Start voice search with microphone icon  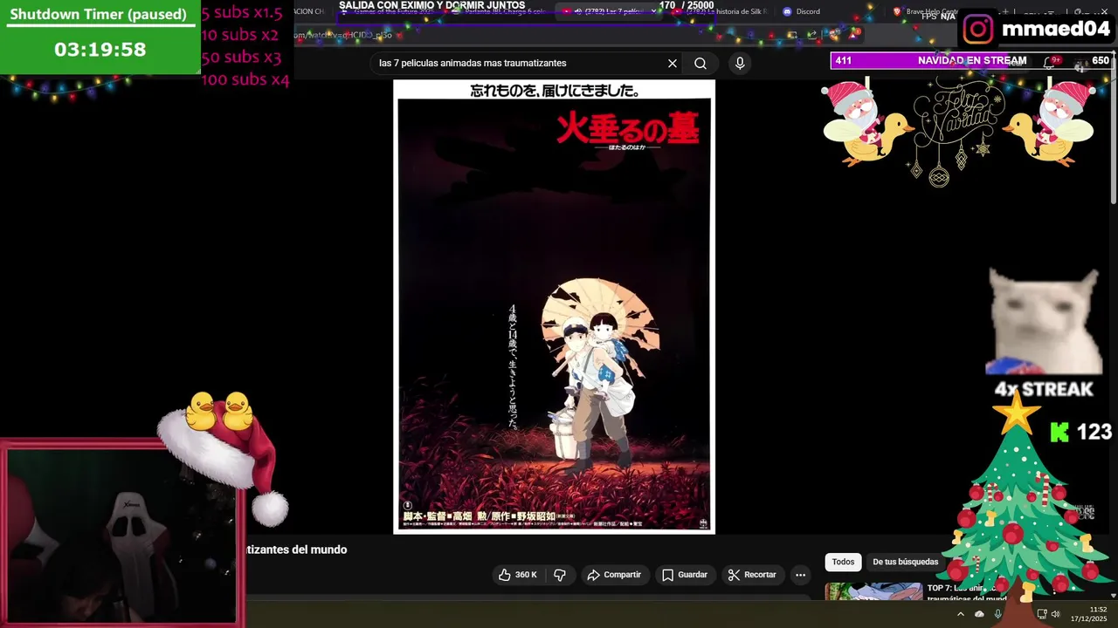click(x=740, y=63)
